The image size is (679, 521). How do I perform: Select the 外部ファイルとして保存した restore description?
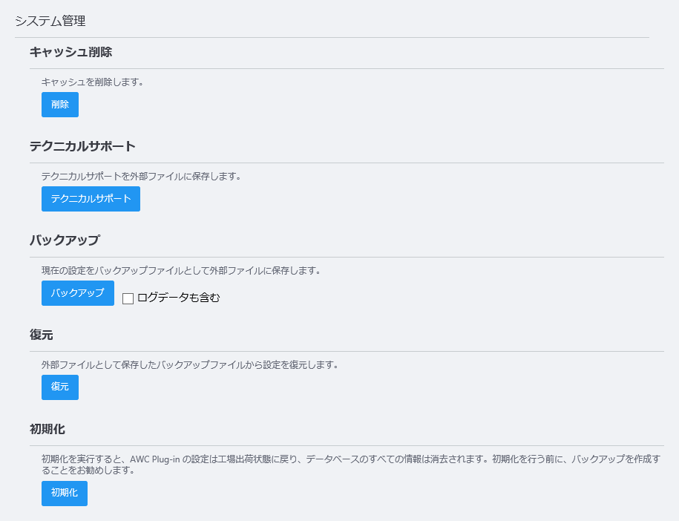[190, 365]
